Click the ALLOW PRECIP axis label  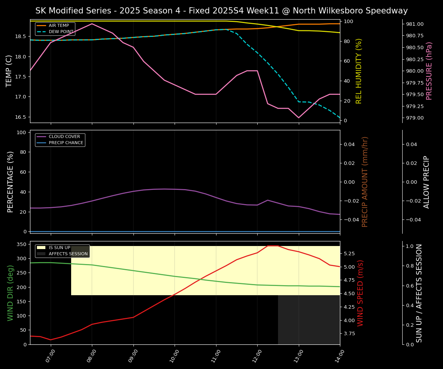tap(426, 181)
